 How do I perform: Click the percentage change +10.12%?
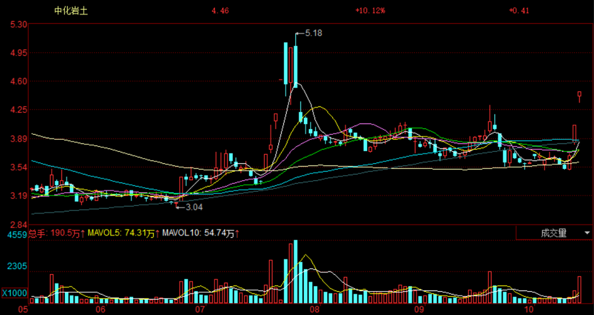pos(370,11)
